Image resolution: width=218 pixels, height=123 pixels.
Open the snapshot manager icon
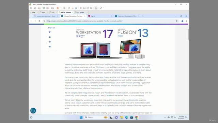[x=76, y=8]
